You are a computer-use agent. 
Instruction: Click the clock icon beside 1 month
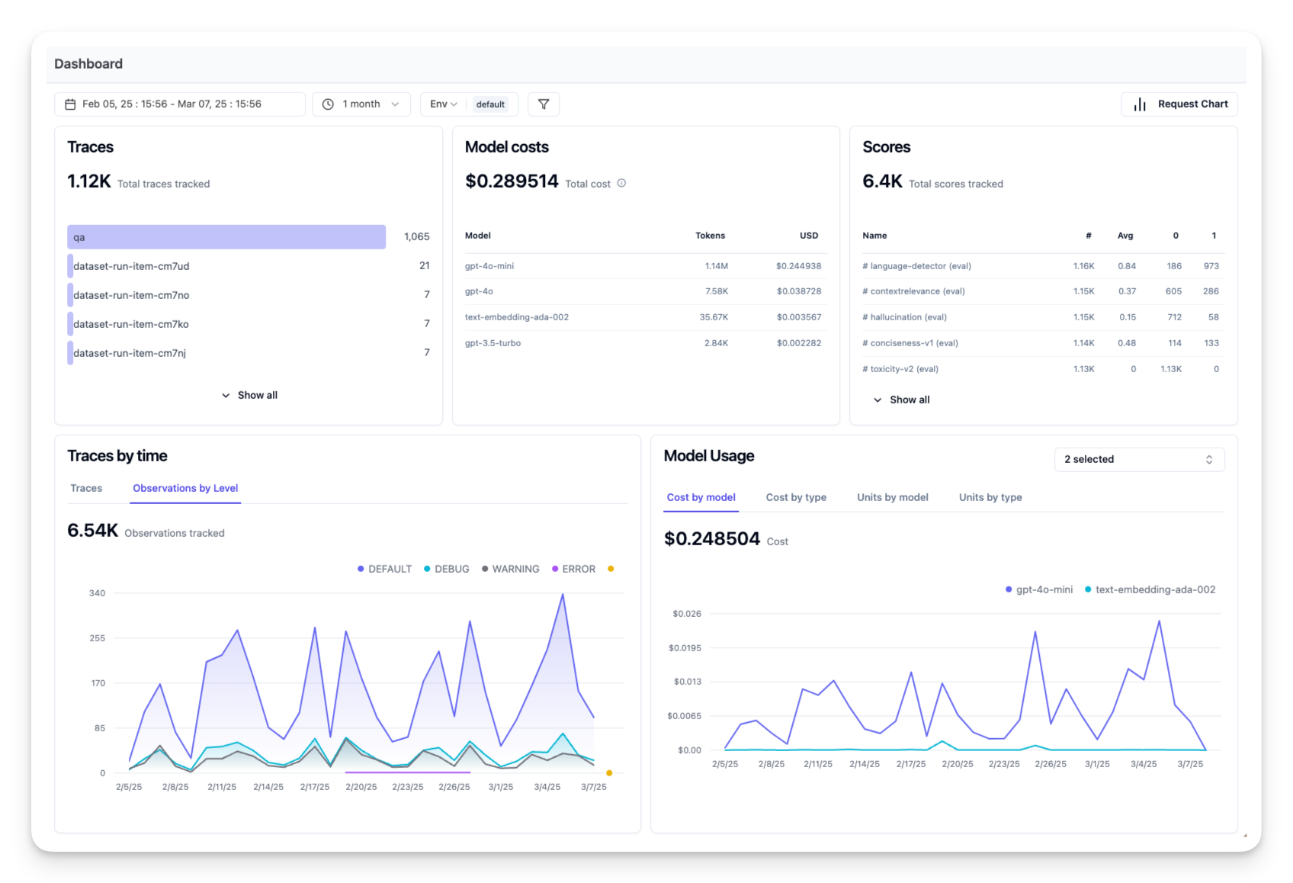click(328, 104)
